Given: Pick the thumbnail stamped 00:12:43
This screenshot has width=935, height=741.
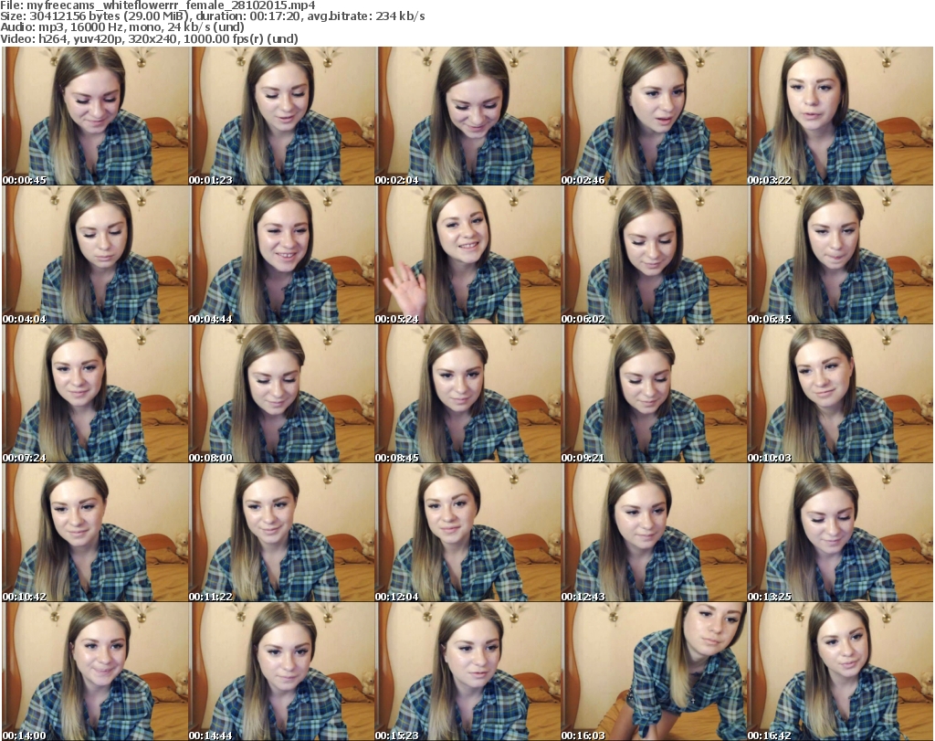Looking at the screenshot, I should tap(654, 533).
